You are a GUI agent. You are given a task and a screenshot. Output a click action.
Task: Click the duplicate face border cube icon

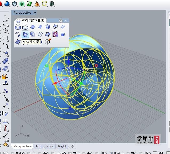tap(48, 27)
